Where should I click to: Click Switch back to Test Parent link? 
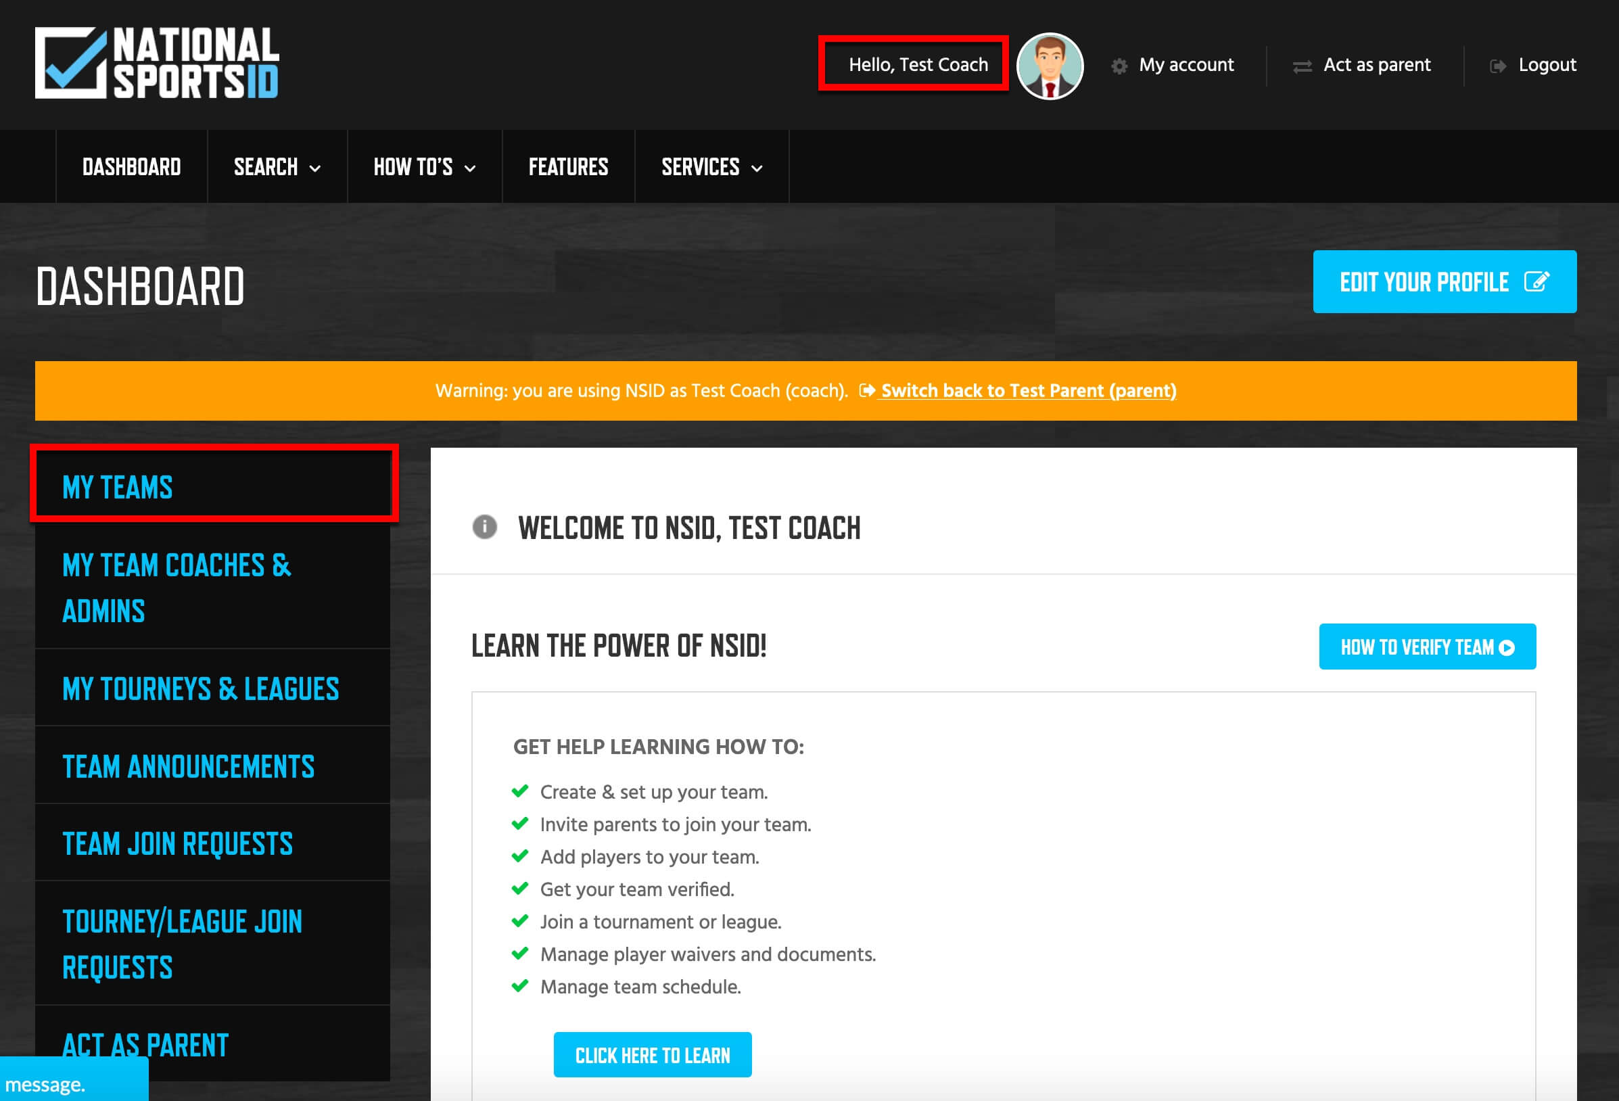pos(1028,391)
